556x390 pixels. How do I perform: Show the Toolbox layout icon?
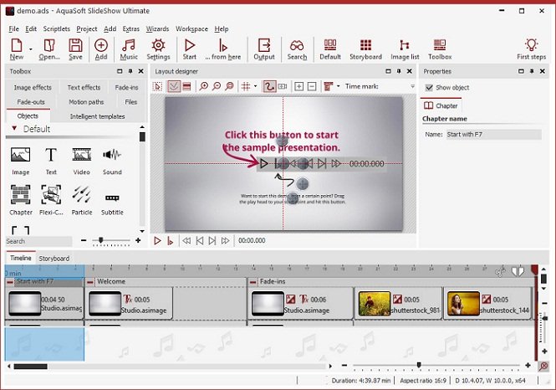coord(440,49)
